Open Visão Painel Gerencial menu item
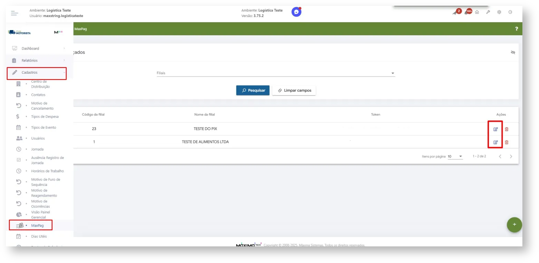This screenshot has width=539, height=263. coord(41,215)
